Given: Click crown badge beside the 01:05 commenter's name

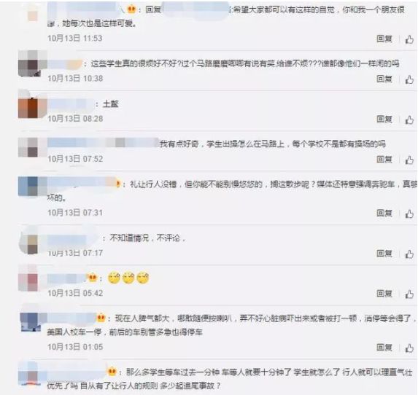Looking at the screenshot, I should 101,318.
